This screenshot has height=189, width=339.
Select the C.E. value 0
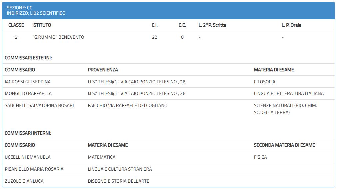[182, 37]
